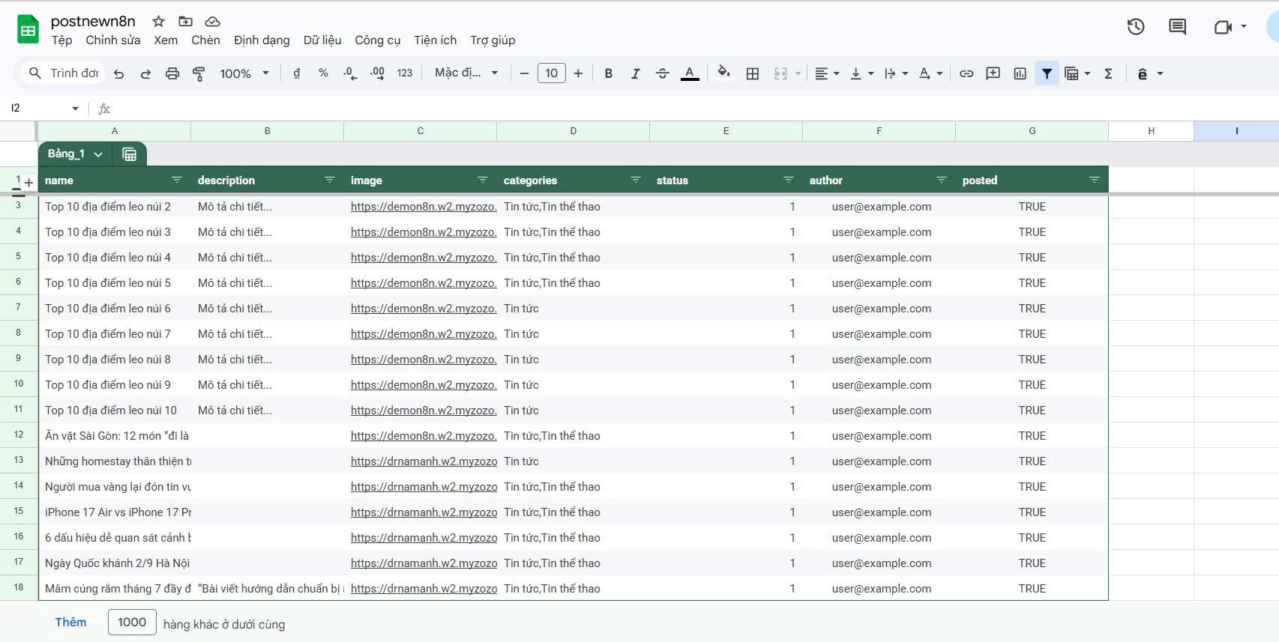Format cells as percent
The height and width of the screenshot is (642, 1279).
click(323, 73)
